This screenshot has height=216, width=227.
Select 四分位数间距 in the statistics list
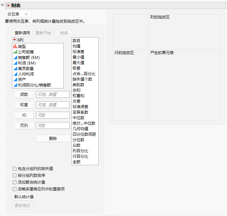tap(85, 134)
